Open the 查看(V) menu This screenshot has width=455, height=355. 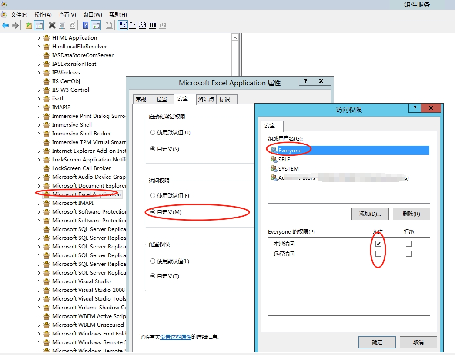(67, 14)
